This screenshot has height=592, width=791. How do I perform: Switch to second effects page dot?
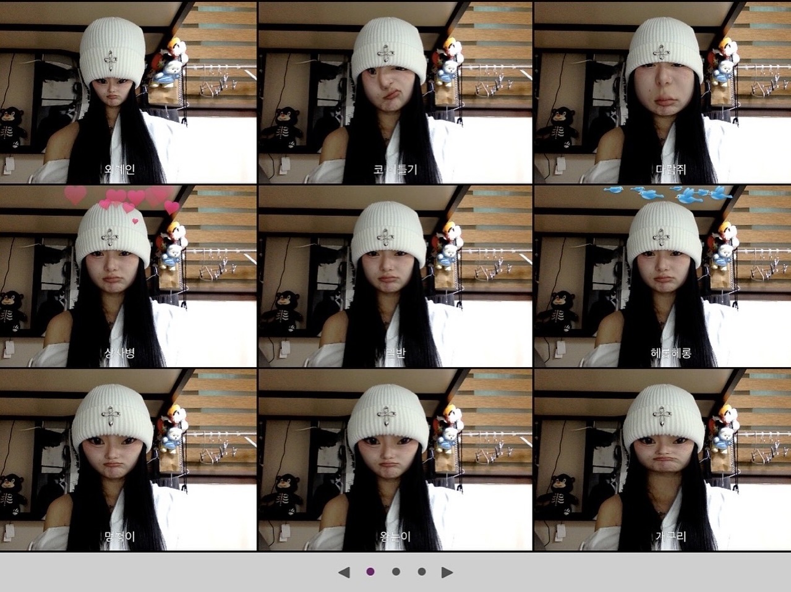click(x=396, y=572)
